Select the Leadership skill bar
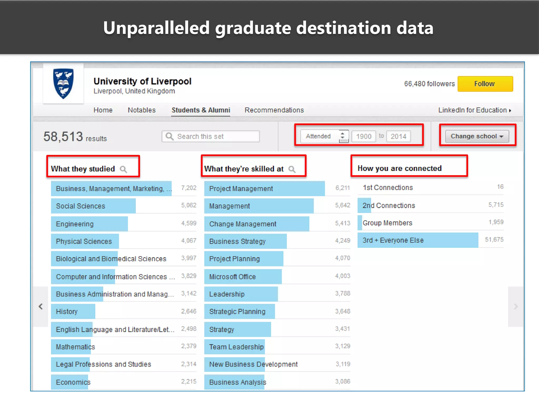 (x=277, y=294)
